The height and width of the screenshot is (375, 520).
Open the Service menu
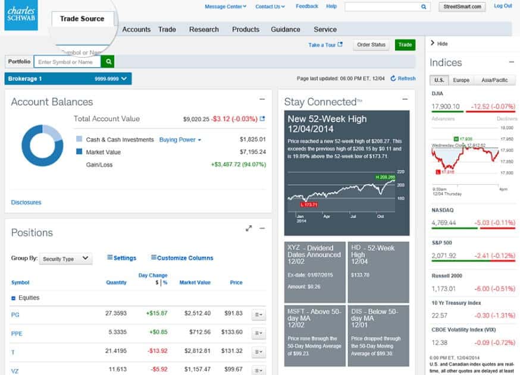[x=325, y=30]
